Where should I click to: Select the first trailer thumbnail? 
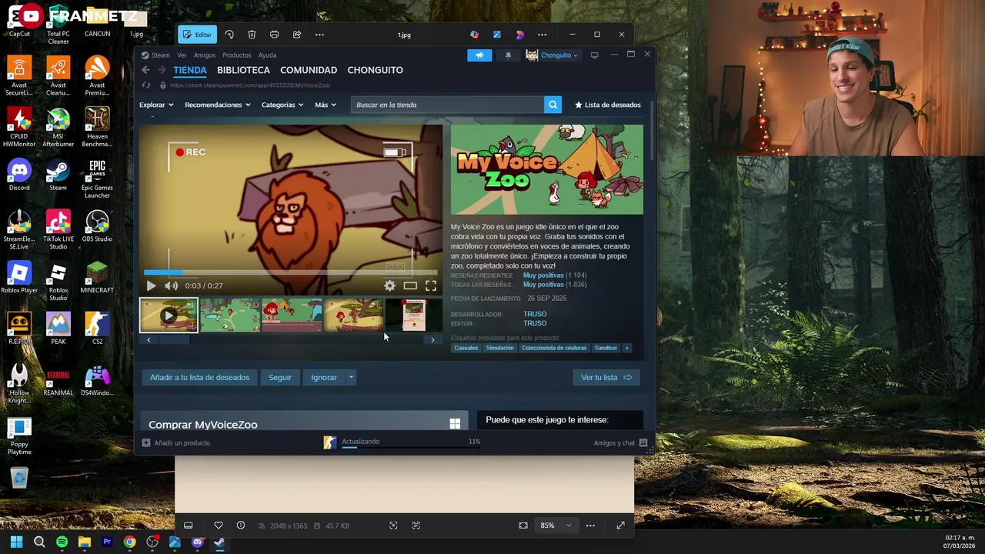pyautogui.click(x=169, y=315)
